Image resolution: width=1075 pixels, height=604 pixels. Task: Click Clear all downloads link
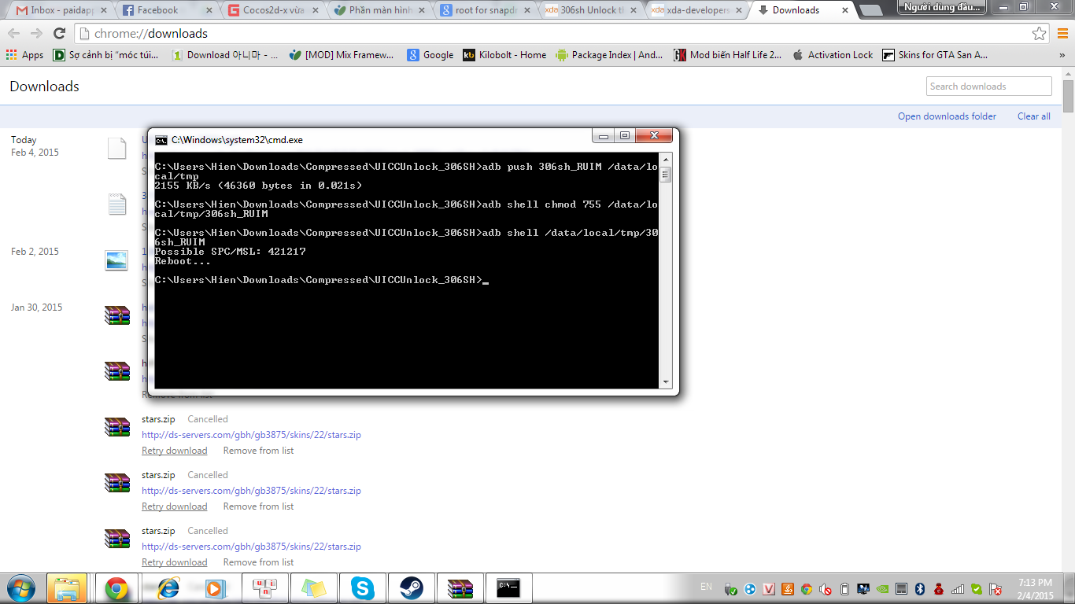(x=1033, y=116)
